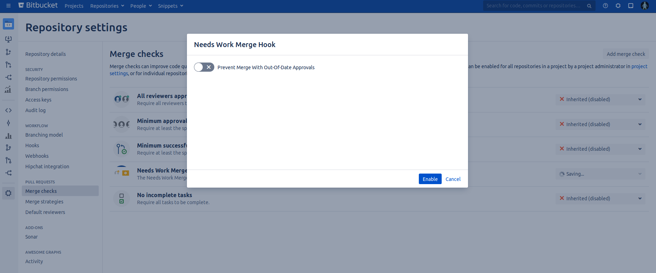This screenshot has height=273, width=656.
Task: Open the Administration gear icon in header
Action: pos(618,6)
